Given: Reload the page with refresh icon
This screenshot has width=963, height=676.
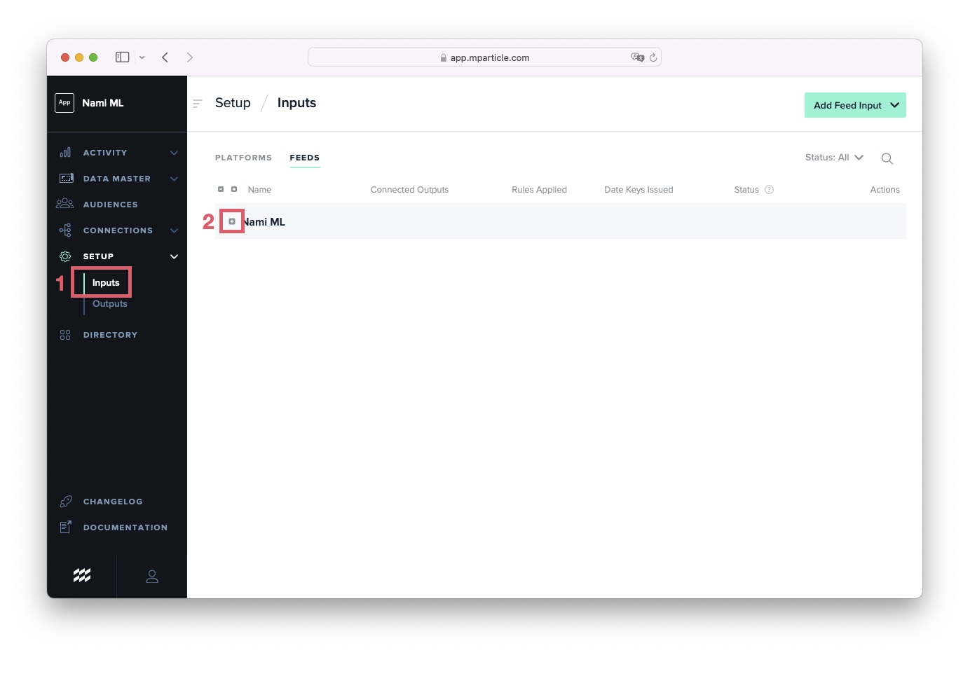Looking at the screenshot, I should (653, 57).
